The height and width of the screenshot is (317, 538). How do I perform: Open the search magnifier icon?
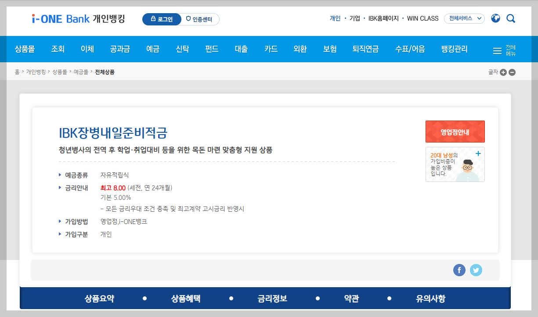(511, 18)
